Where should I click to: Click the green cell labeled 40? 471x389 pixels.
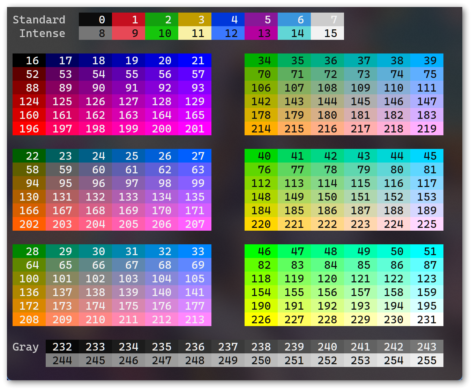click(261, 156)
